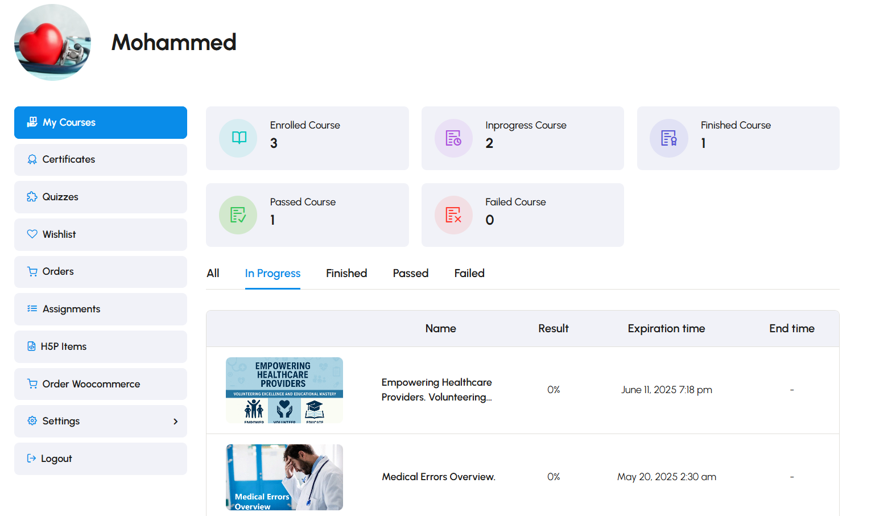Click Mohammed's heart profile avatar

pyautogui.click(x=52, y=43)
